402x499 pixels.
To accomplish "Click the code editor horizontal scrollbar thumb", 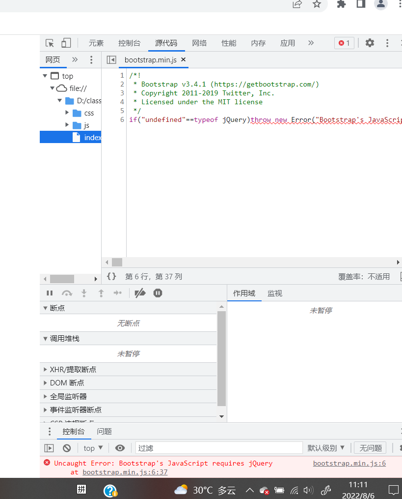I will [x=117, y=262].
